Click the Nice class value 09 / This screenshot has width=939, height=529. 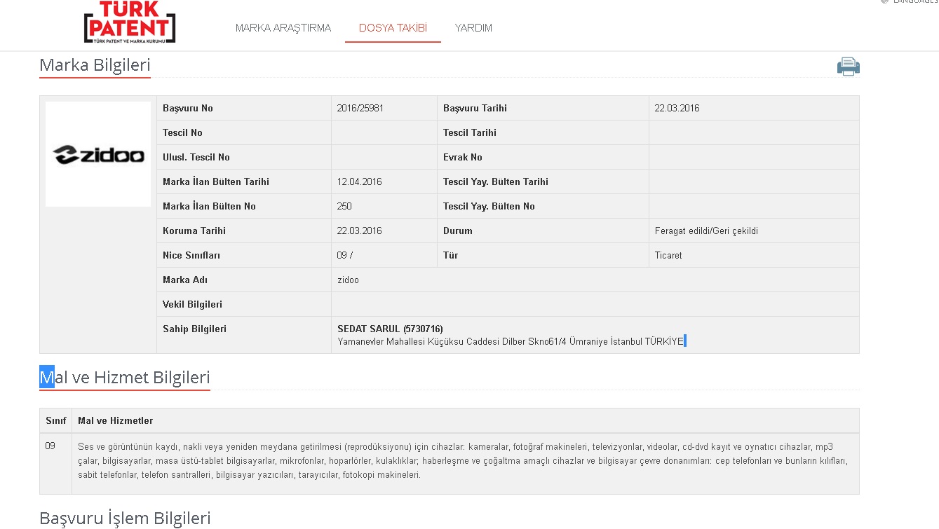coord(345,255)
